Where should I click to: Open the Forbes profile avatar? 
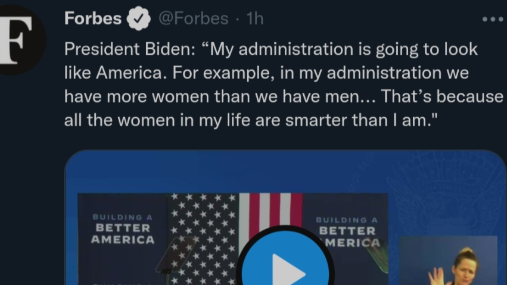(x=18, y=40)
